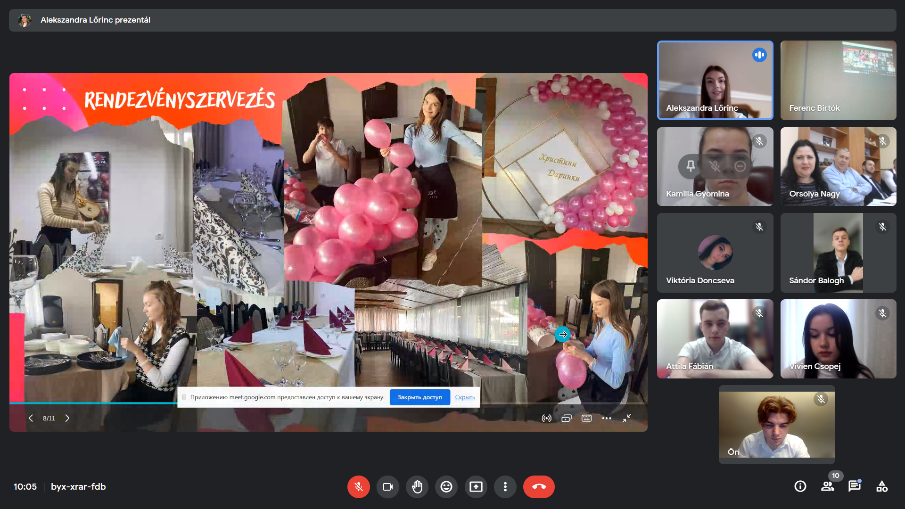
Task: Click Закрыть доступ button
Action: (420, 397)
